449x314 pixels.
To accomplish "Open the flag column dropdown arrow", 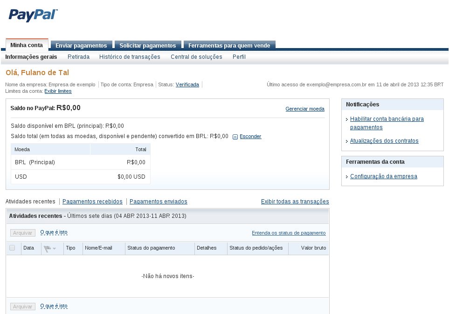I will 55,249.
